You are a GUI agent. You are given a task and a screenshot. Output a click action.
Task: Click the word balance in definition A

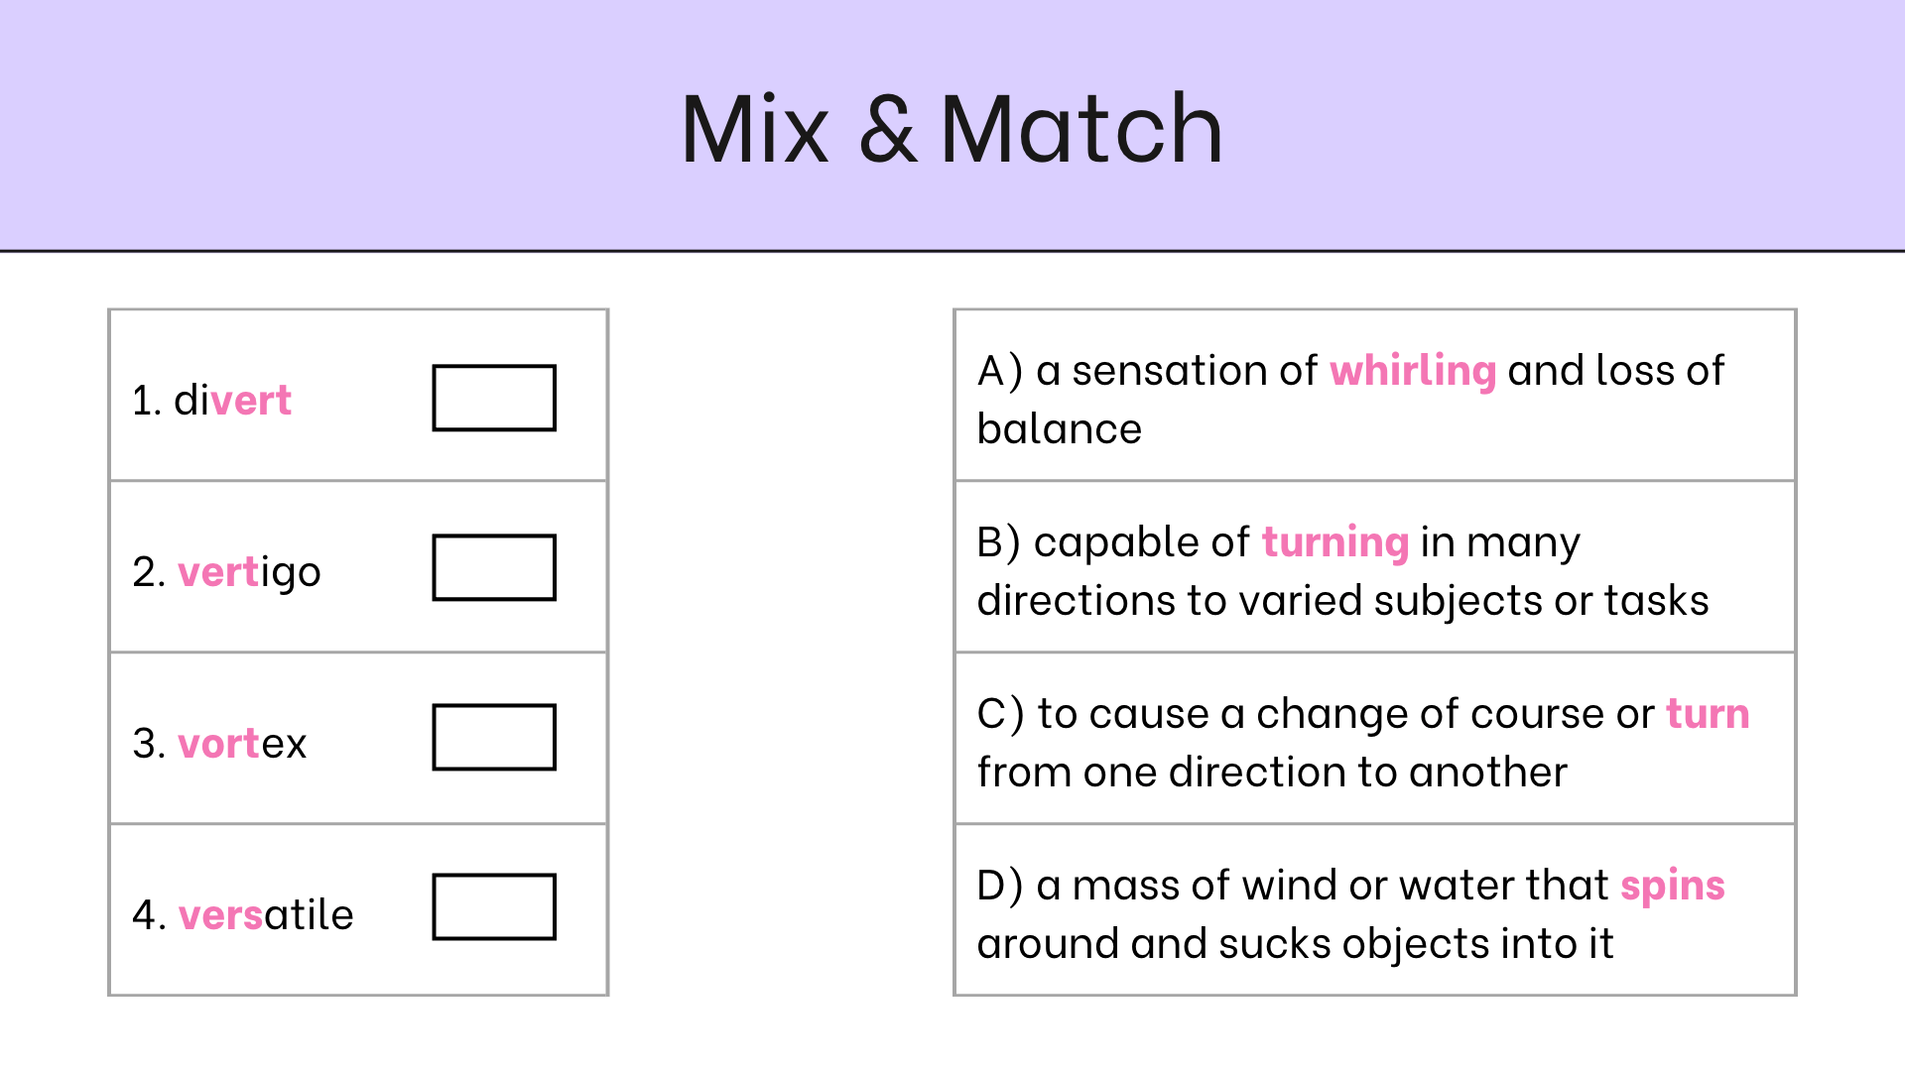(1059, 429)
